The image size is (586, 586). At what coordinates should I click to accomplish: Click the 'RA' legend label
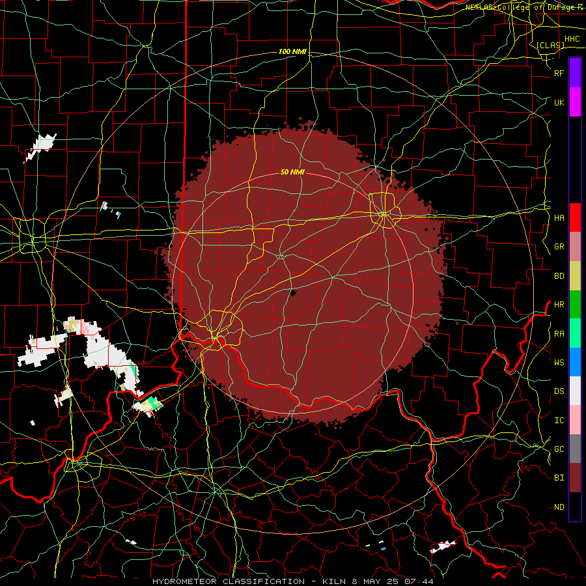tap(559, 333)
